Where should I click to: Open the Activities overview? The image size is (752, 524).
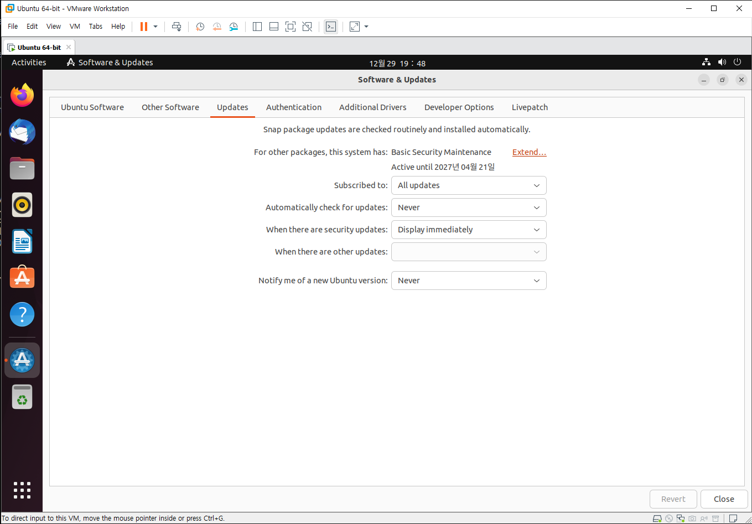[x=29, y=63]
